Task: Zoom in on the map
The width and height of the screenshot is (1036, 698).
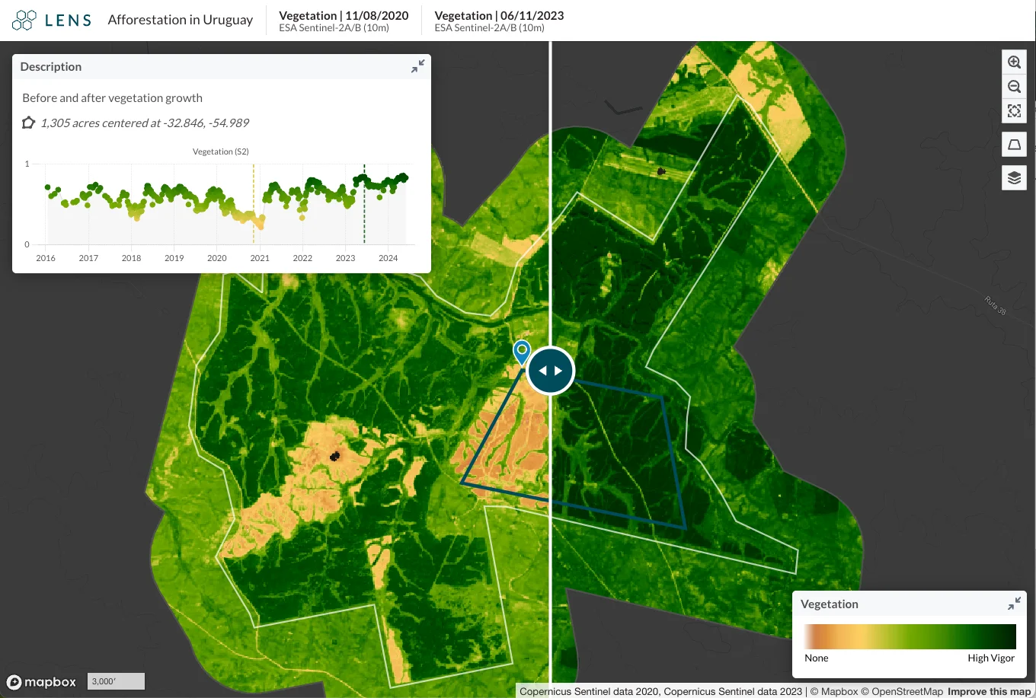Action: [1014, 62]
